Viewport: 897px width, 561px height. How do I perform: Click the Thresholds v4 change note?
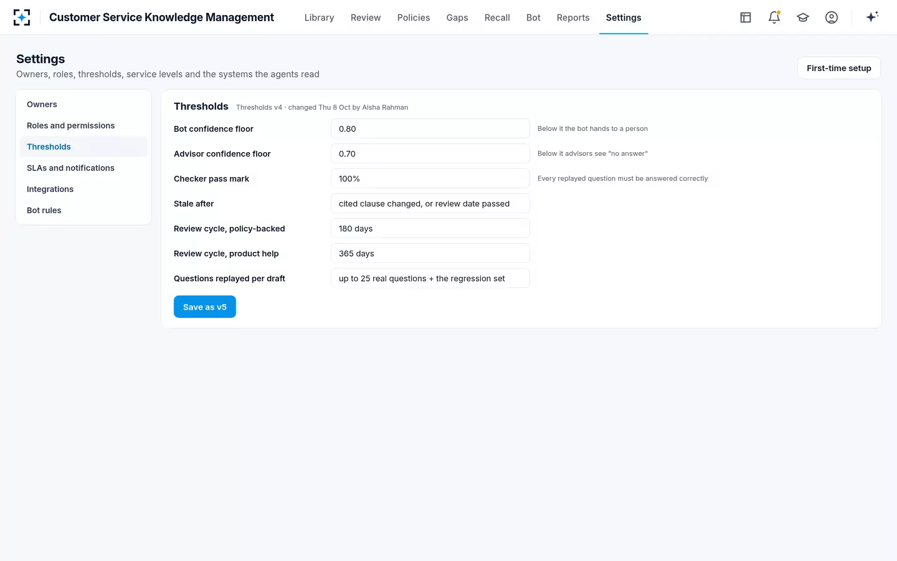point(322,107)
